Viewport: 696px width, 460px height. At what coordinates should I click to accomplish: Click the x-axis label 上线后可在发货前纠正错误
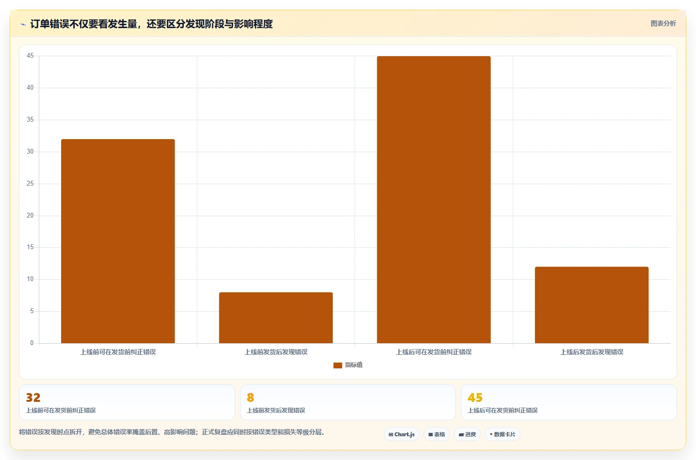434,352
